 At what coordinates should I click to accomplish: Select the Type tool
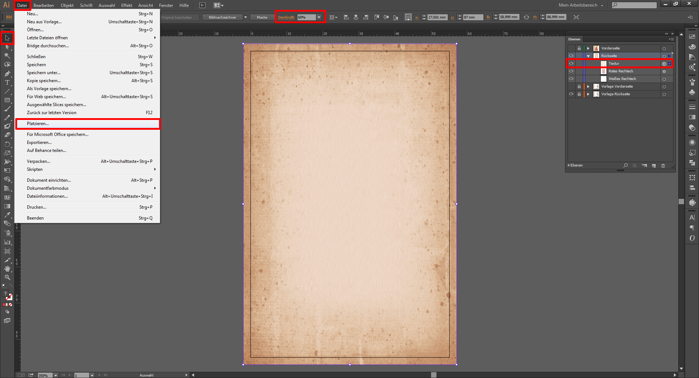[7, 83]
